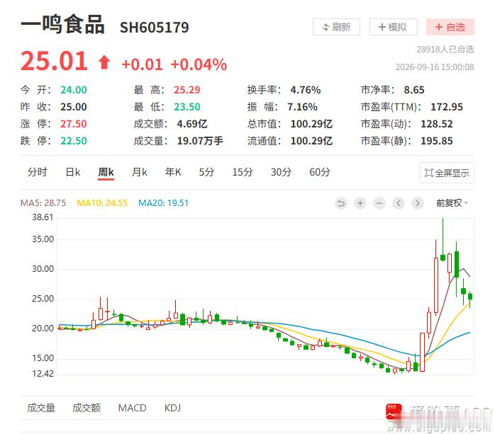The image size is (495, 434).
Task: Open the 模拟 simulated trading button
Action: click(x=394, y=27)
